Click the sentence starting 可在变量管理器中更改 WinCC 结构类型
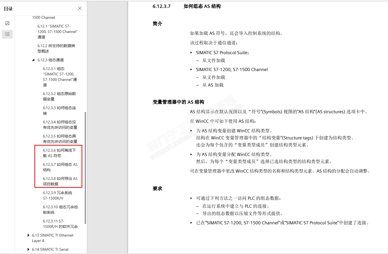 pos(281,171)
